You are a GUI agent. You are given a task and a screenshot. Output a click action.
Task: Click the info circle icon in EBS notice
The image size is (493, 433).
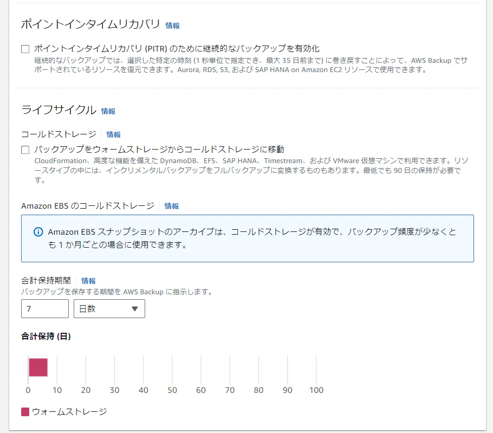click(x=38, y=232)
